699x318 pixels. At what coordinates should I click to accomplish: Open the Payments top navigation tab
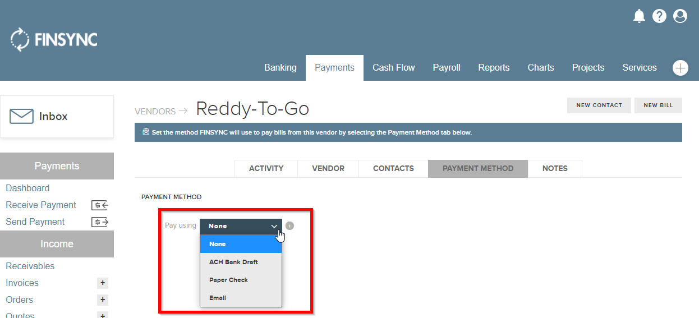(x=334, y=68)
